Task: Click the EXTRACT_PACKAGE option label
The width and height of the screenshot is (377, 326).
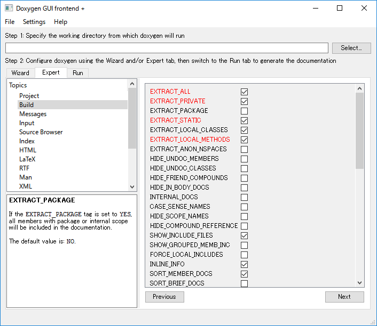Action: click(x=179, y=111)
